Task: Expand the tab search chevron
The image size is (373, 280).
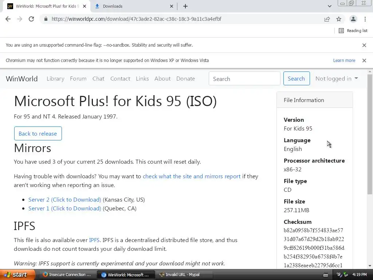Action: pos(329,6)
